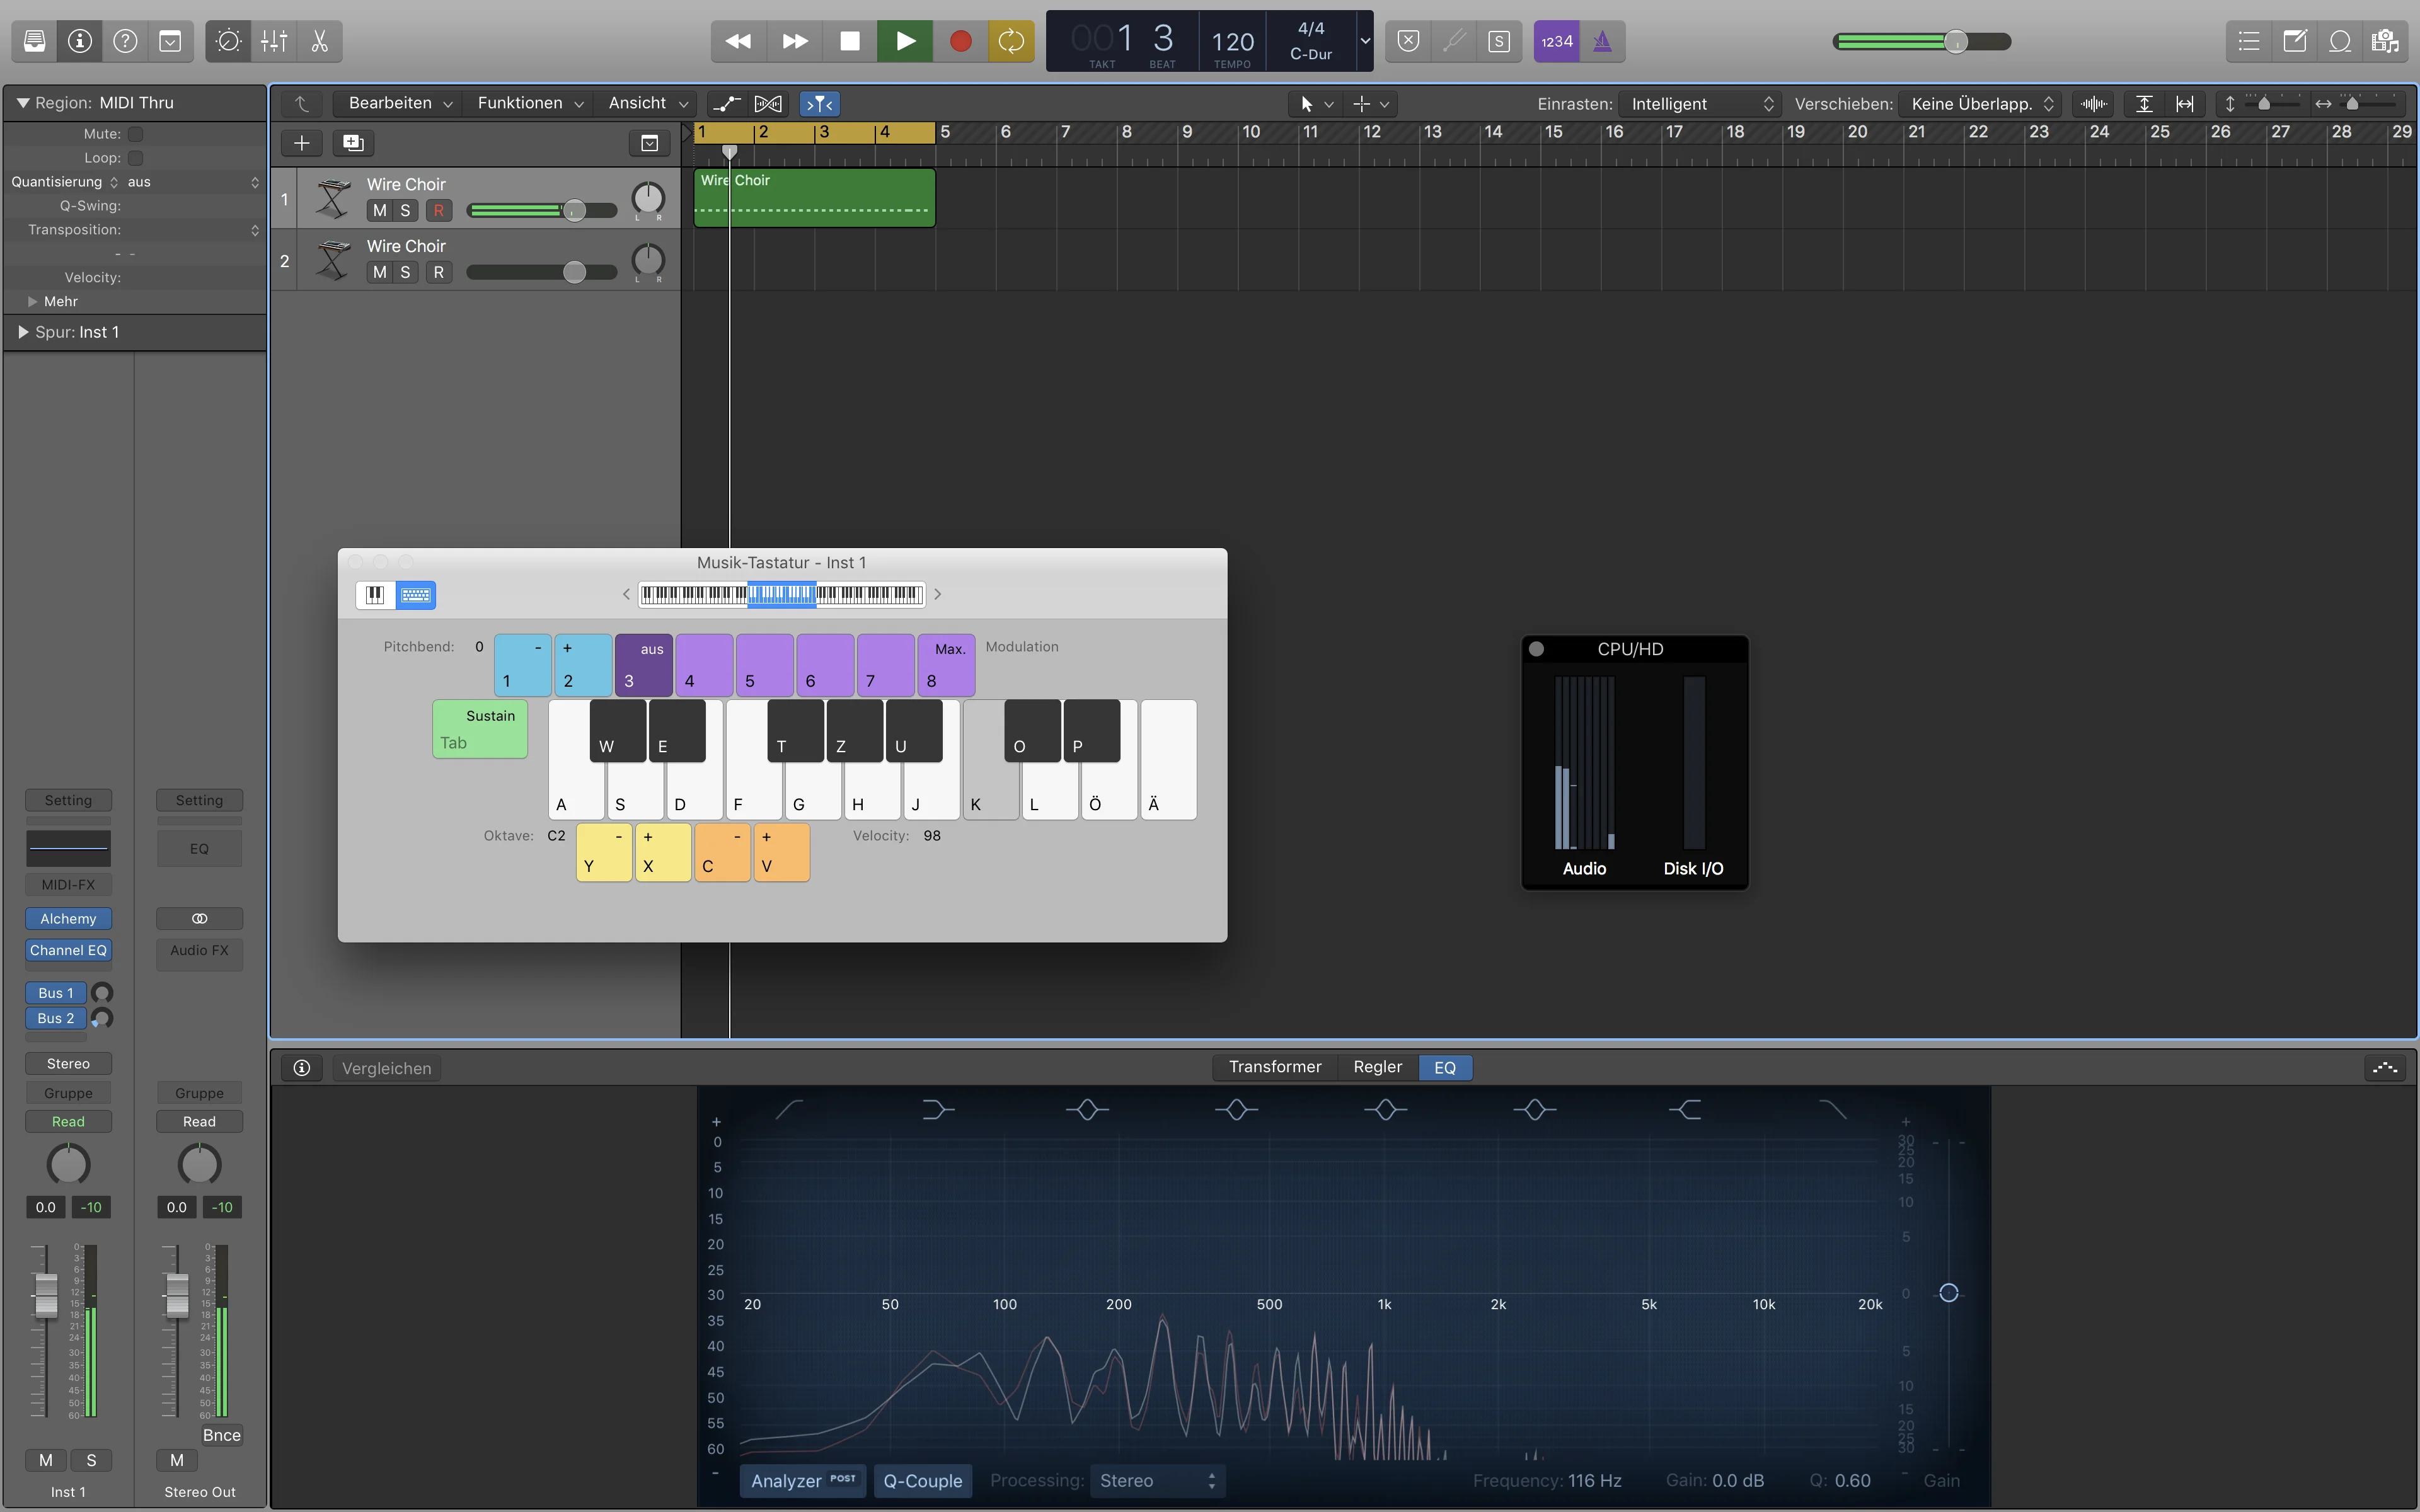Open the Library icon in the control bar
Viewport: 2420px width, 1512px height.
[34, 41]
